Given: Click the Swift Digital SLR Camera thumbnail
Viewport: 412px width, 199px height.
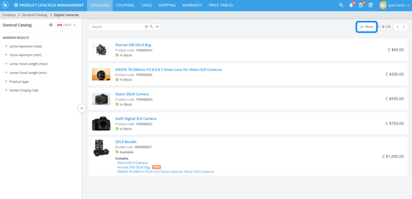Looking at the screenshot, I should point(101,123).
